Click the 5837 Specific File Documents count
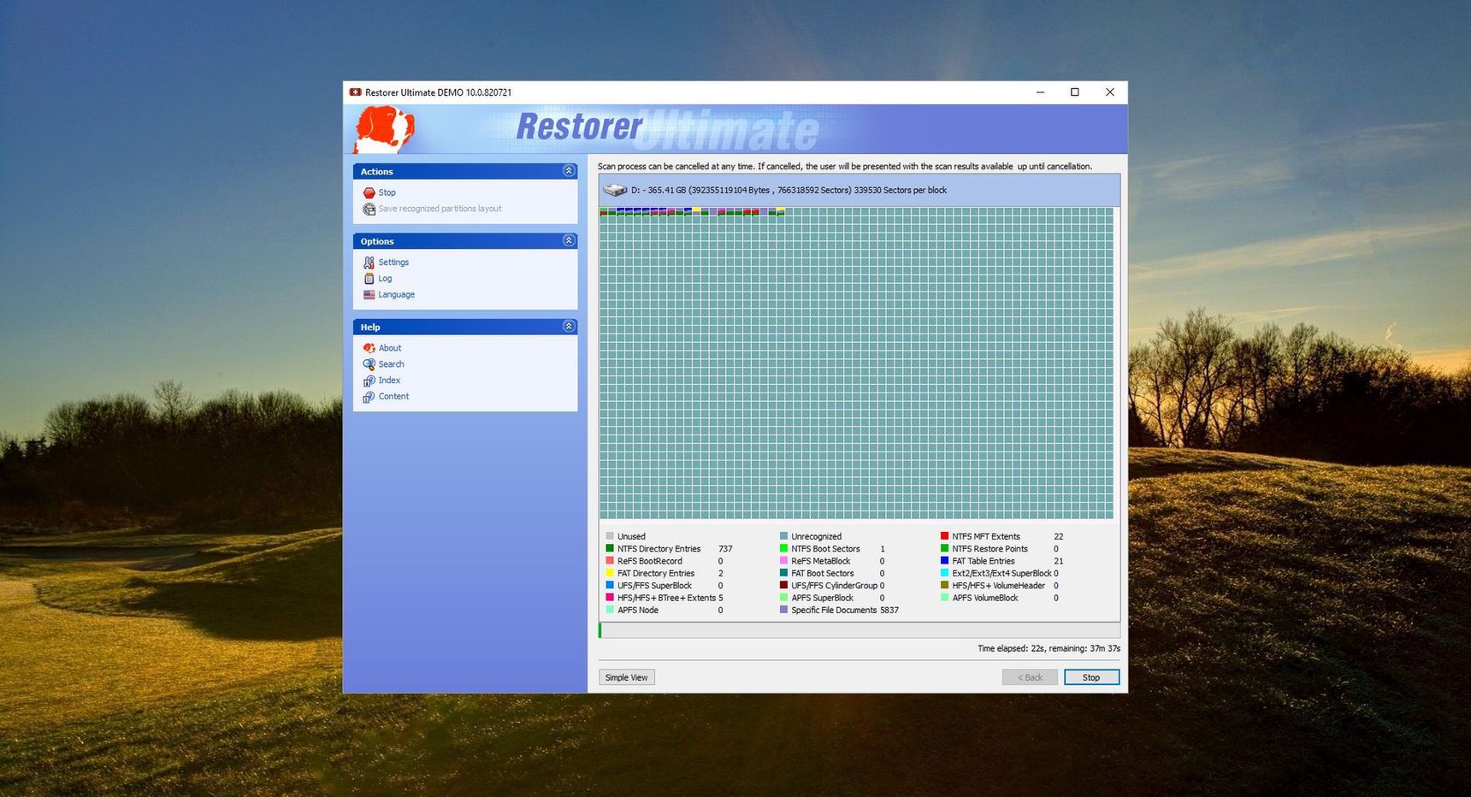1471x797 pixels. coord(889,611)
